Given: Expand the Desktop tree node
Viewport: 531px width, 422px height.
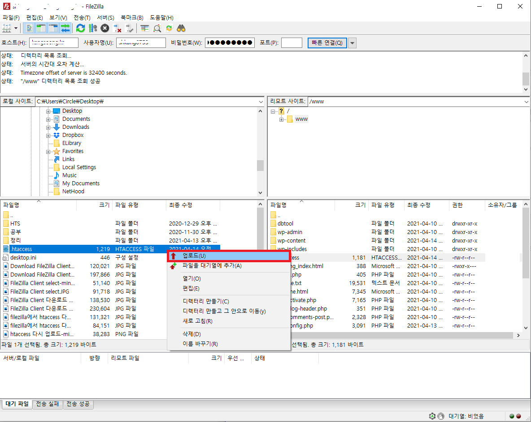Looking at the screenshot, I should tap(48, 111).
